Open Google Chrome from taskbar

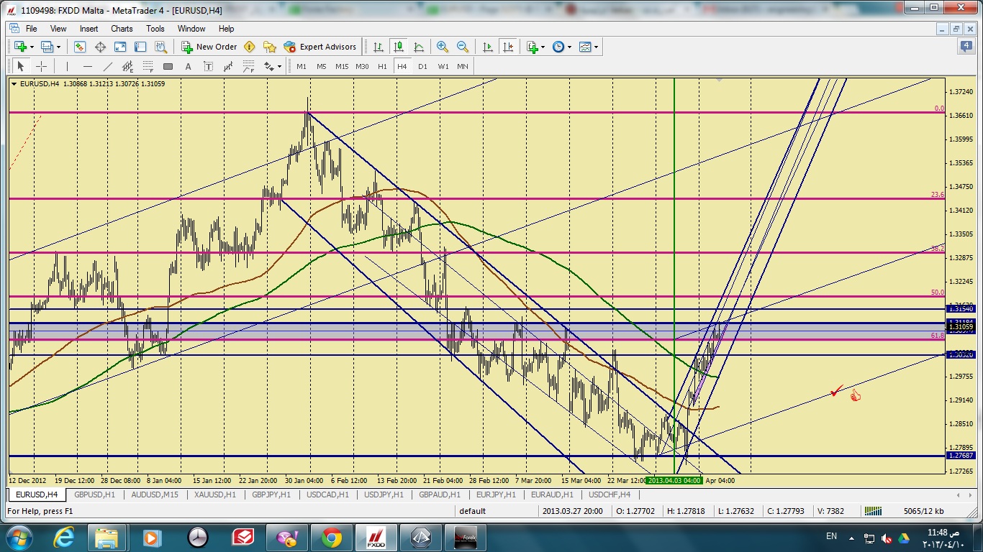point(331,537)
